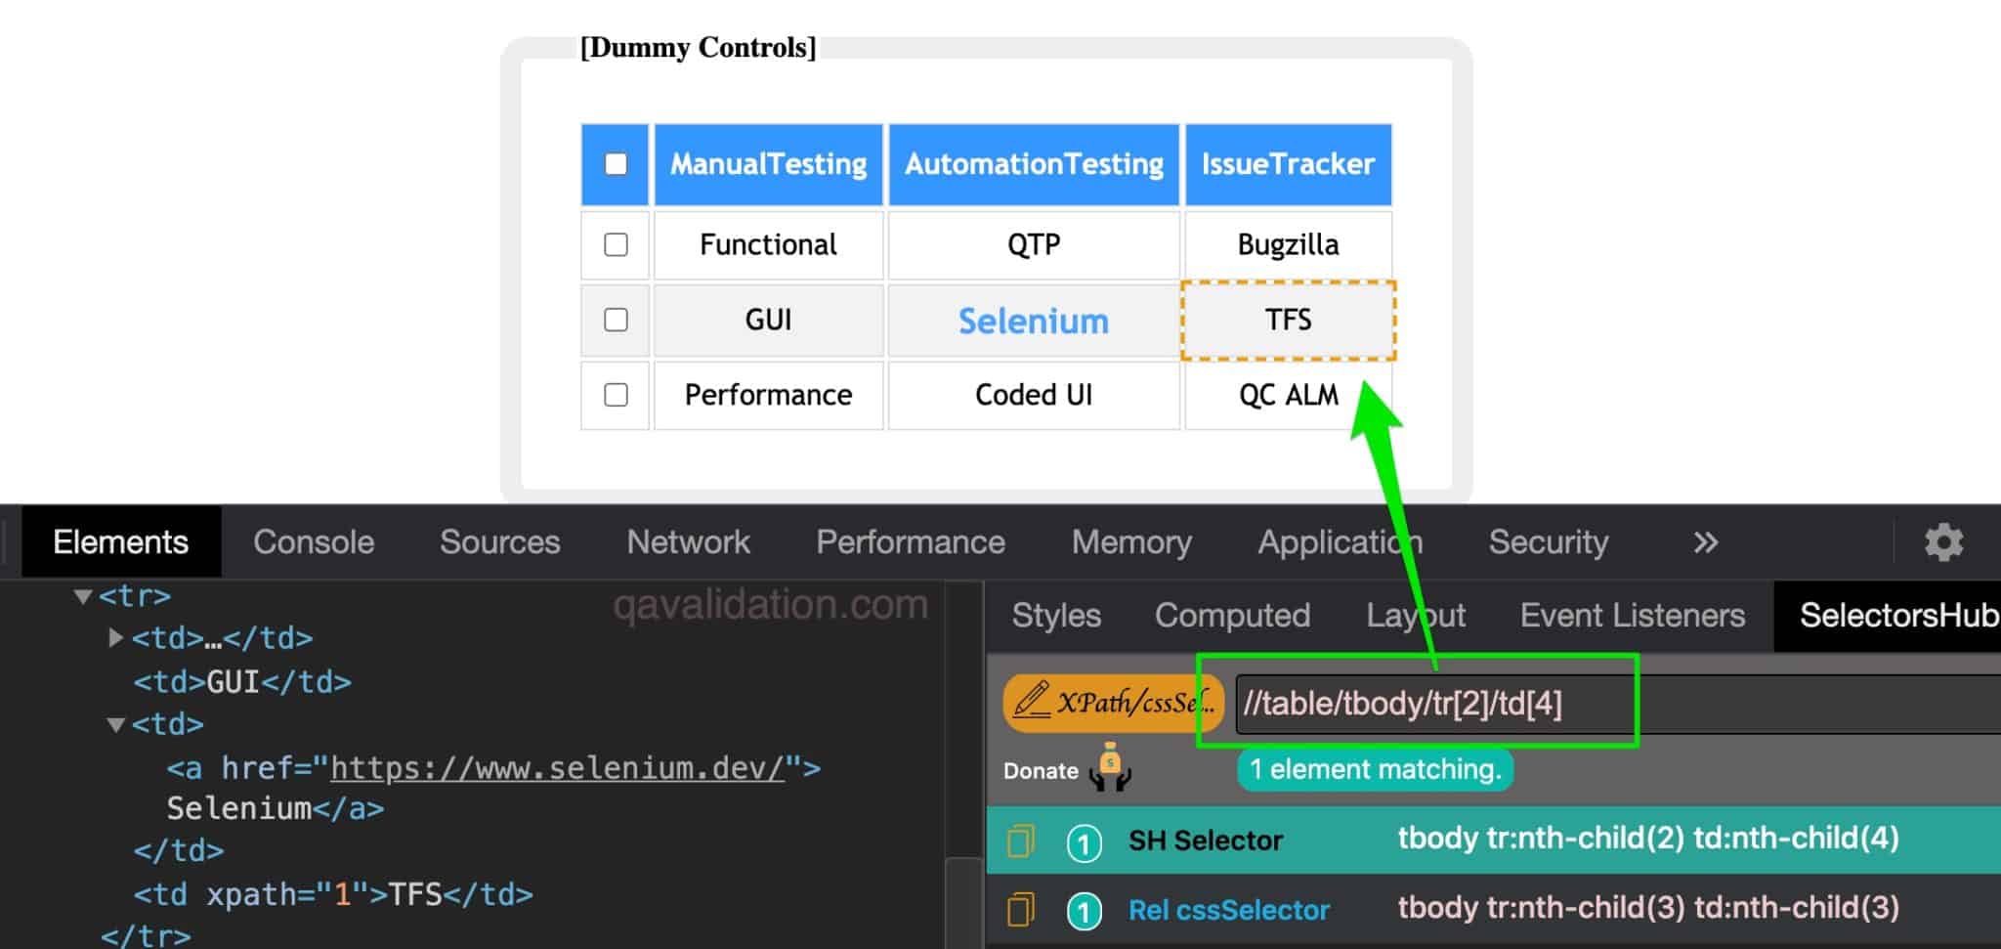Open the Selenium link in table
This screenshot has height=949, width=2001.
tap(1033, 321)
